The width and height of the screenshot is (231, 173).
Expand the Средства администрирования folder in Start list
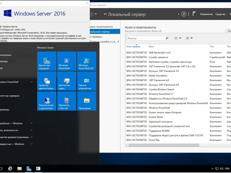[x=31, y=137]
